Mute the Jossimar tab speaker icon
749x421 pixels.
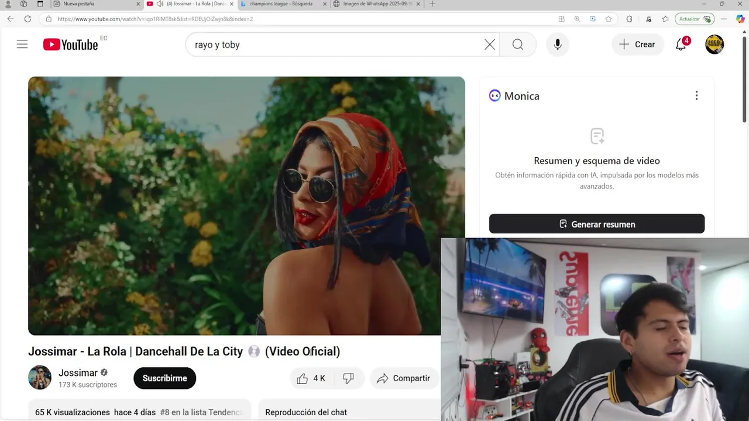[x=160, y=4]
